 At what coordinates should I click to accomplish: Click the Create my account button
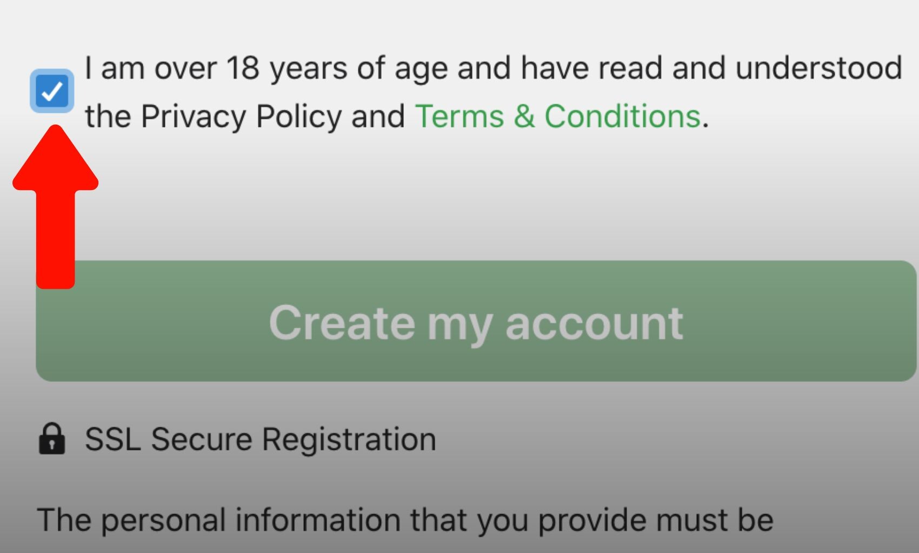pyautogui.click(x=476, y=321)
